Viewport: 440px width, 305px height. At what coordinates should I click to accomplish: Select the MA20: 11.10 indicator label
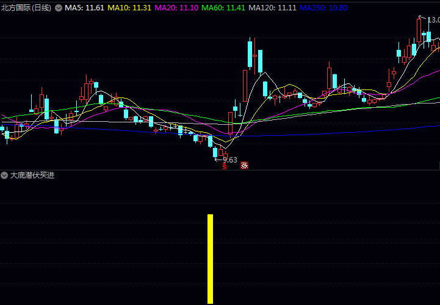176,8
